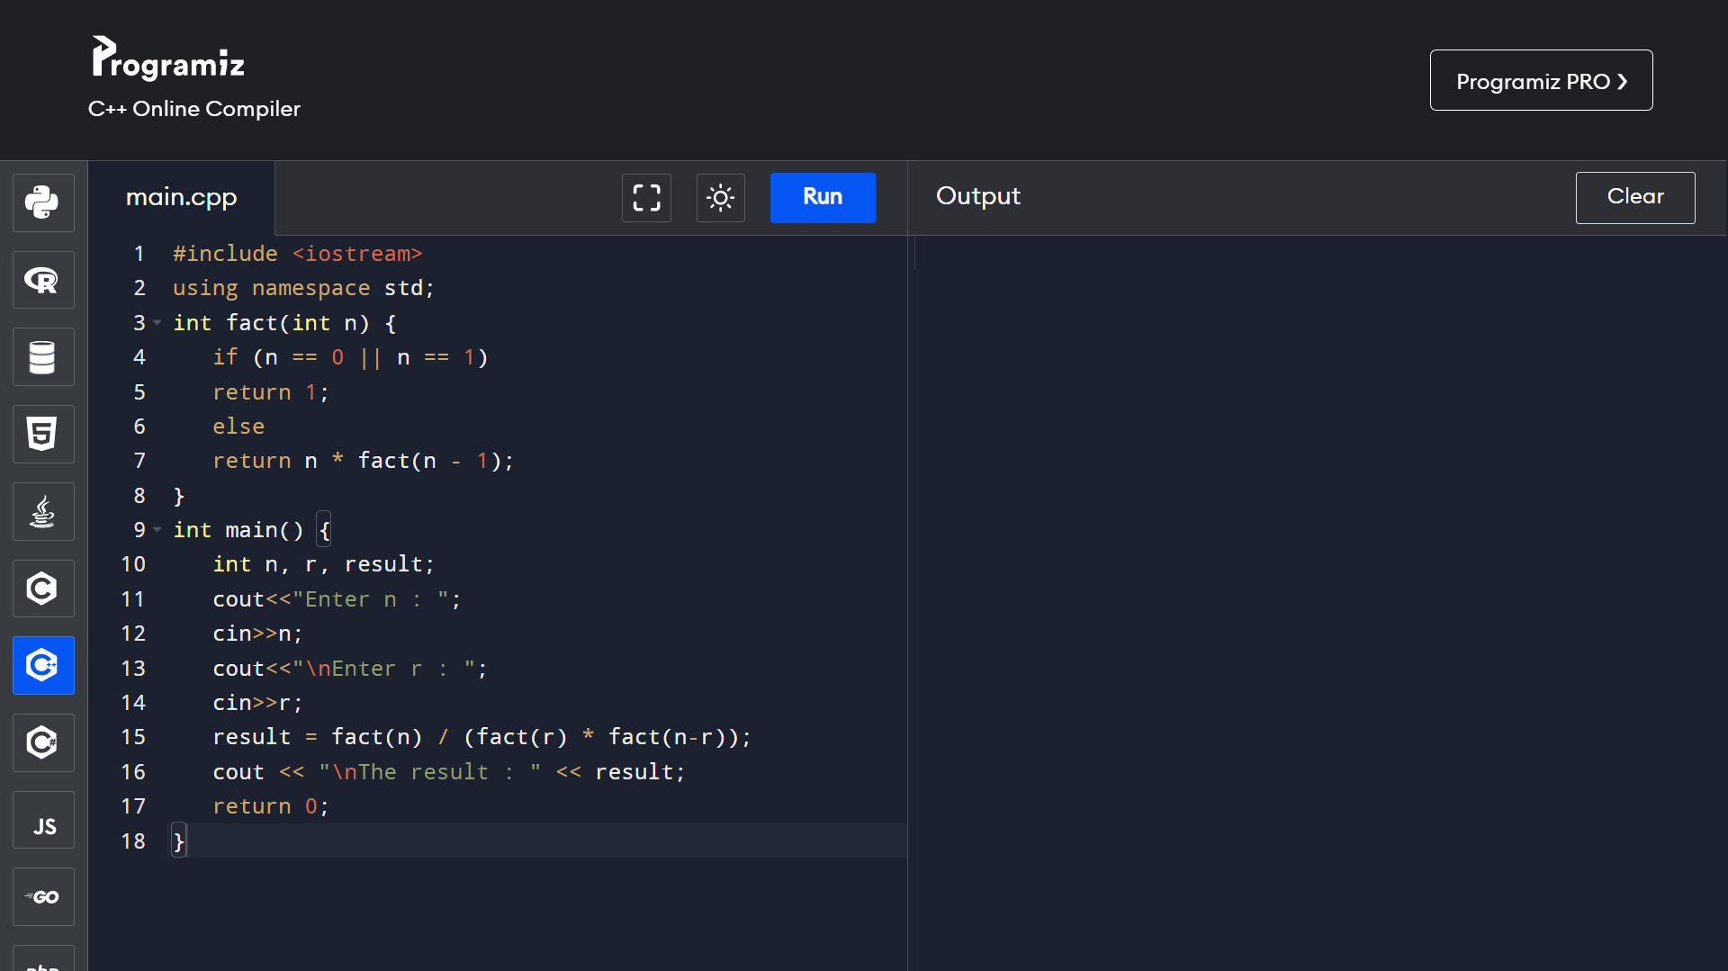Viewport: 1728px width, 971px height.
Task: Click line number 18 in gutter
Action: click(x=133, y=841)
